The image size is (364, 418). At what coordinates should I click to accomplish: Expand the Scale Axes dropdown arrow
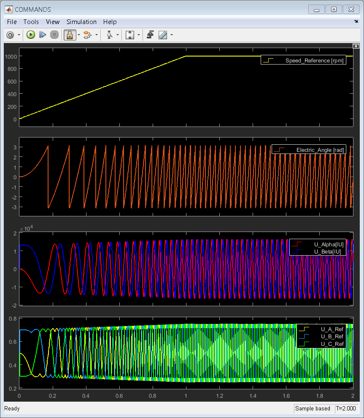coord(138,35)
